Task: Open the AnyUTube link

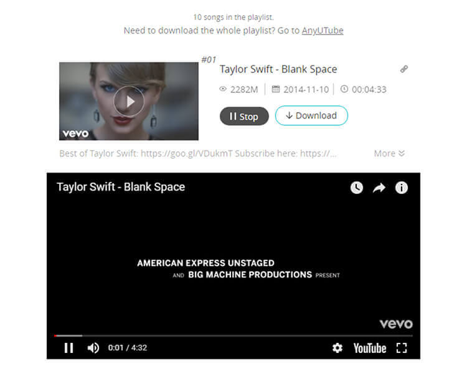Action: 323,30
